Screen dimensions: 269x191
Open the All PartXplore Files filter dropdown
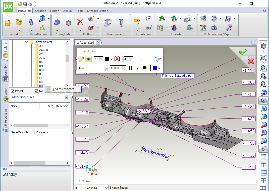(66, 97)
